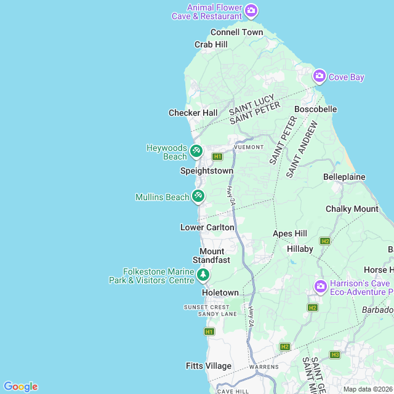Click the SAINT LUCY parish label

click(x=252, y=105)
